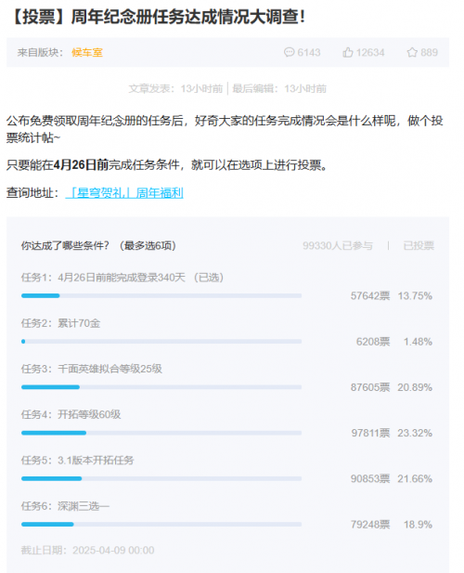
Task: Click the 截止日期 2025-04-09 deadline text
Action: tap(87, 550)
